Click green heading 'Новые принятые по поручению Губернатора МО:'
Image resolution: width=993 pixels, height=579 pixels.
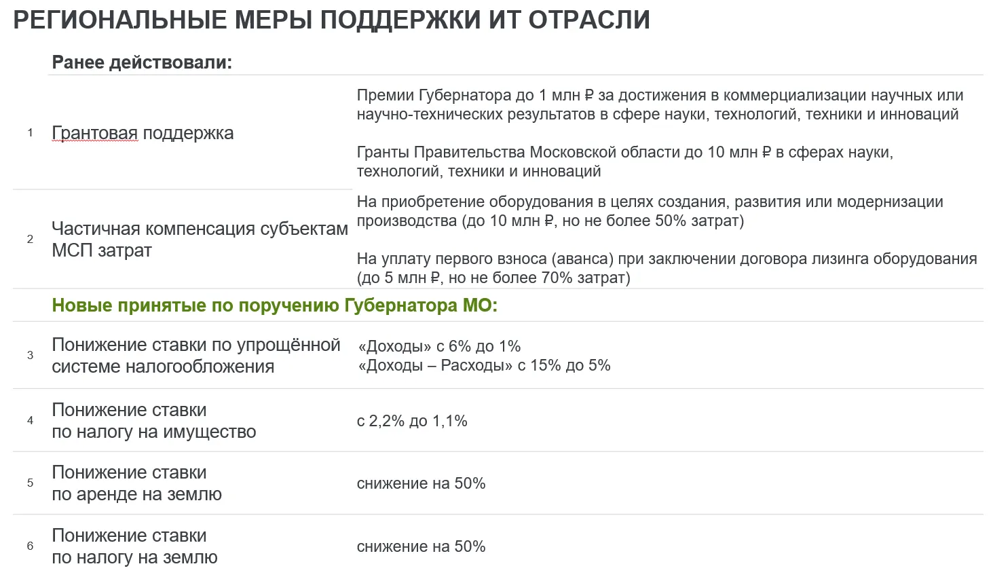click(275, 305)
